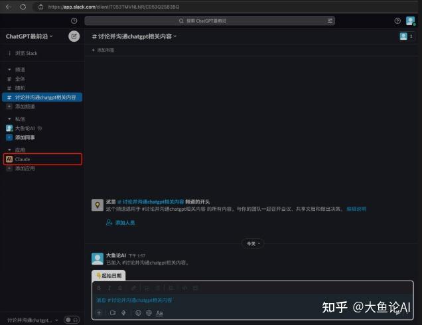
Task: Toggle strikethrough formatting in composer
Action: click(x=119, y=288)
